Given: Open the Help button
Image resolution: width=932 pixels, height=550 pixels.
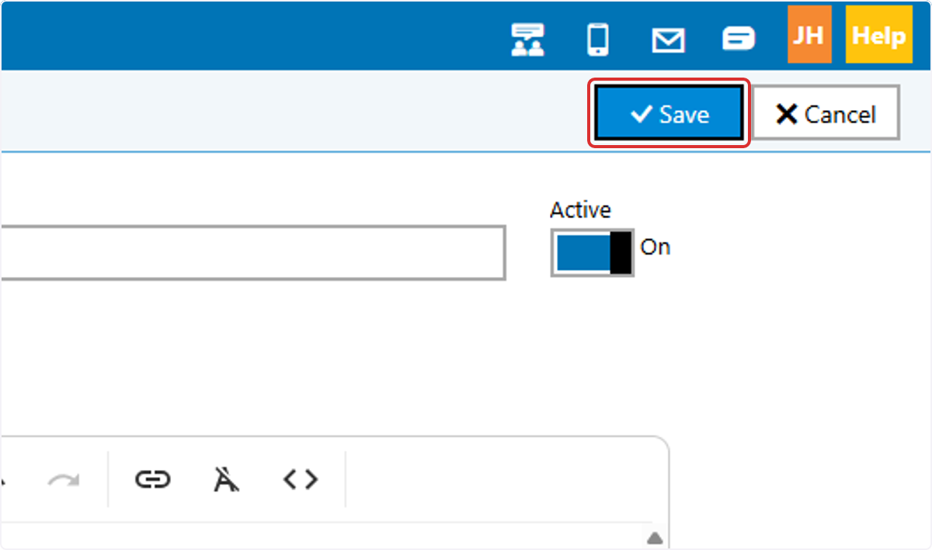Looking at the screenshot, I should click(878, 35).
